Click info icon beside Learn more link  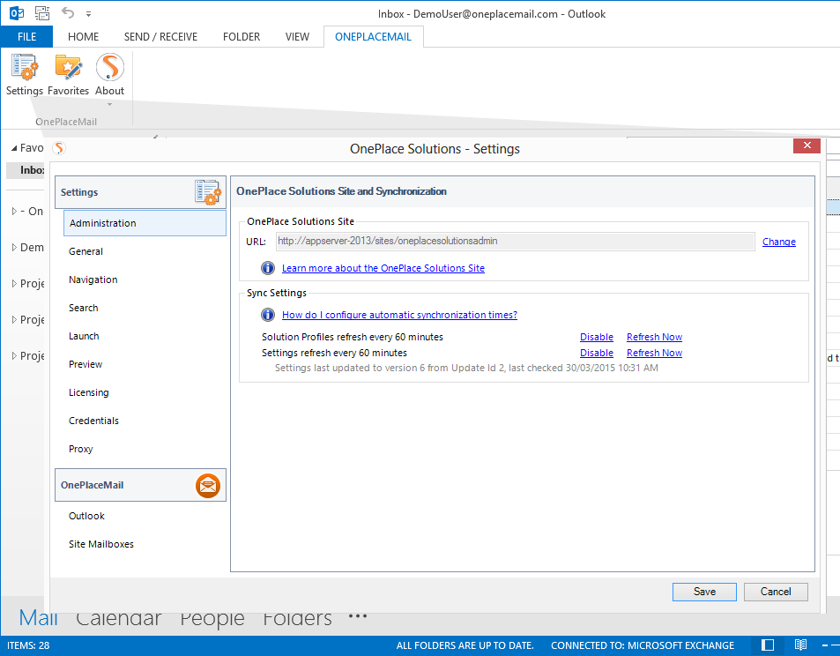coord(268,268)
